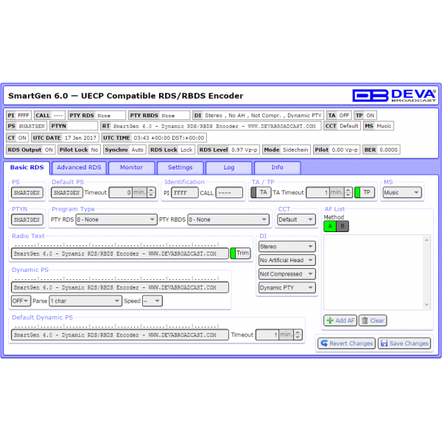Viewport: 442px width, 442px height.
Task: Click the DEVA Broadcast logo
Action: point(394,96)
